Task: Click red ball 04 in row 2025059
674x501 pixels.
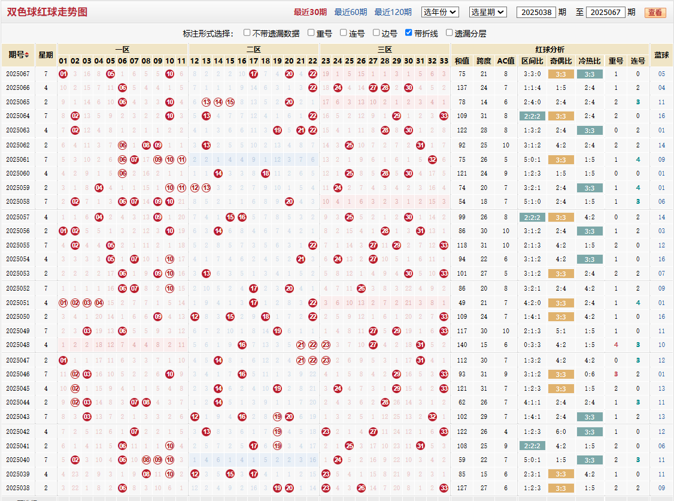Action: [x=99, y=188]
